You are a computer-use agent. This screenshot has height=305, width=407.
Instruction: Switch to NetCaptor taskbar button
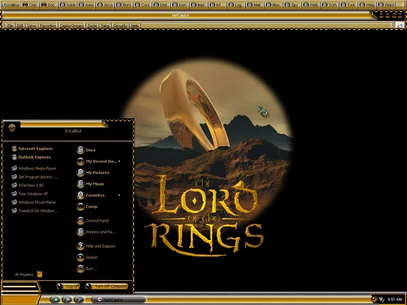pyautogui.click(x=119, y=299)
